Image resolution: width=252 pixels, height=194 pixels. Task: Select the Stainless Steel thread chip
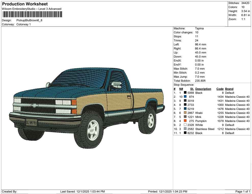pos(185,129)
